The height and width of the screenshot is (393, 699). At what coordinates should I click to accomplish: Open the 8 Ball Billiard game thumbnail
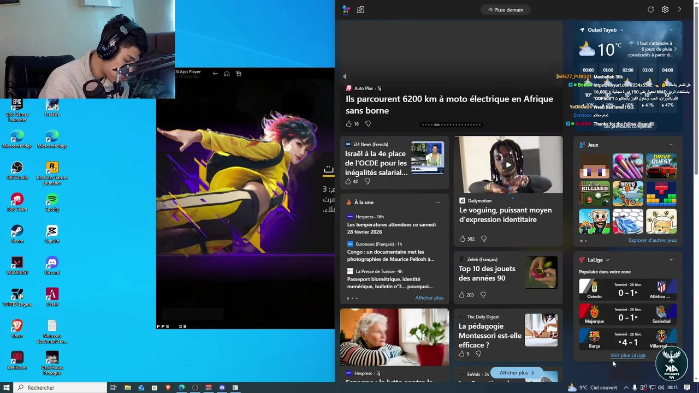(x=595, y=193)
